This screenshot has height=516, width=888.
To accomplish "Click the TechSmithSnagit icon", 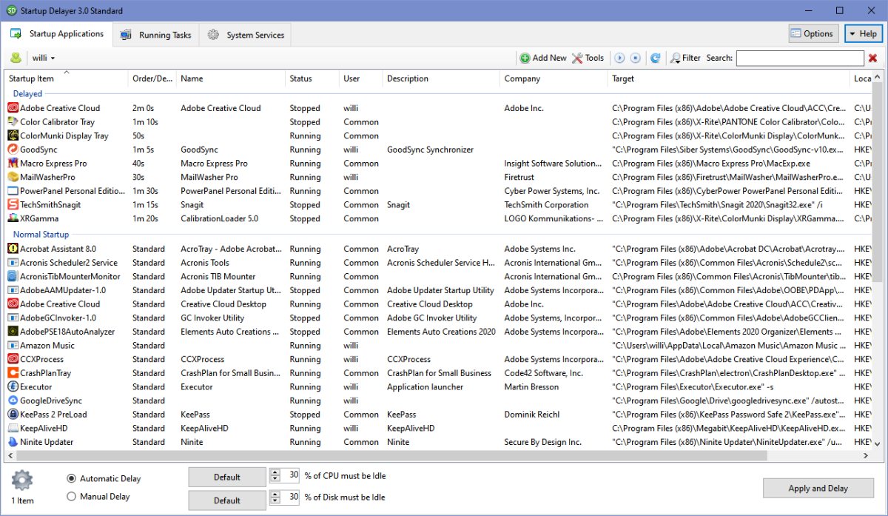I will tap(13, 204).
